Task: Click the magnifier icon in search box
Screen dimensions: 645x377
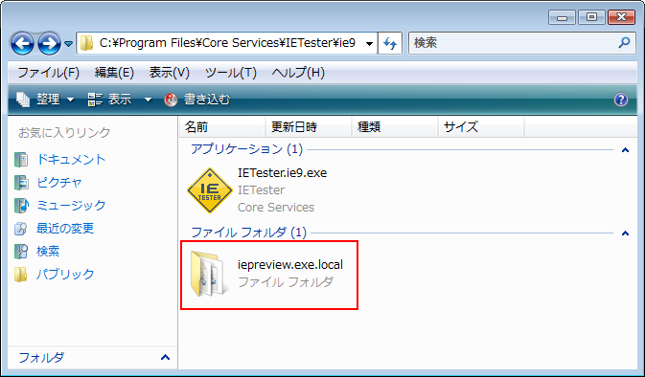Action: (624, 42)
